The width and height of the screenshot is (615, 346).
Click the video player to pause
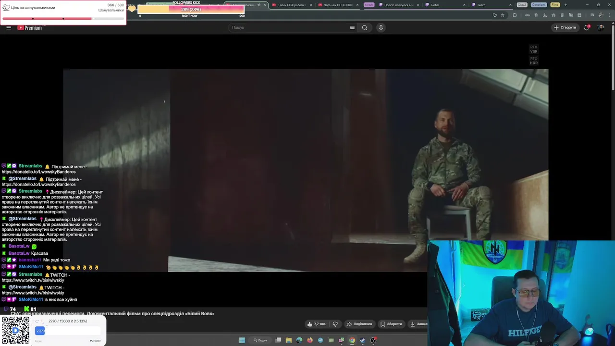pyautogui.click(x=306, y=171)
